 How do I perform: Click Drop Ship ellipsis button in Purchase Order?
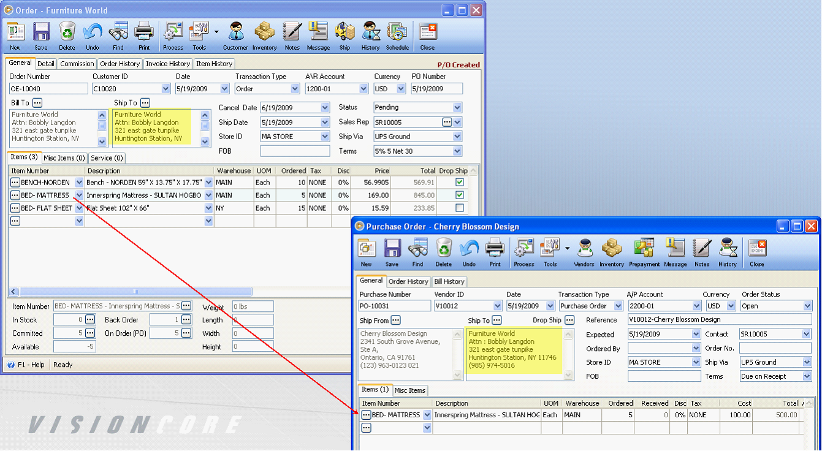click(569, 320)
